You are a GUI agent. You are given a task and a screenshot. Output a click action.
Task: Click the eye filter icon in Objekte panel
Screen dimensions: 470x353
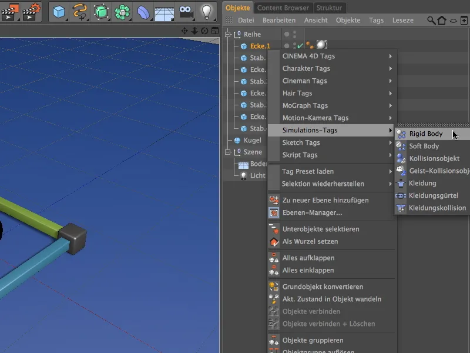(453, 21)
